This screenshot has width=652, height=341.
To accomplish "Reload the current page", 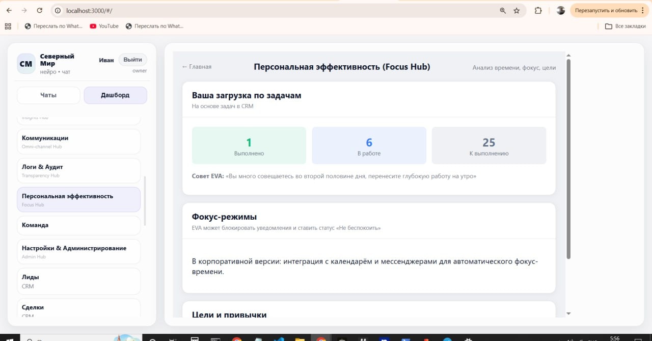I will coord(40,10).
